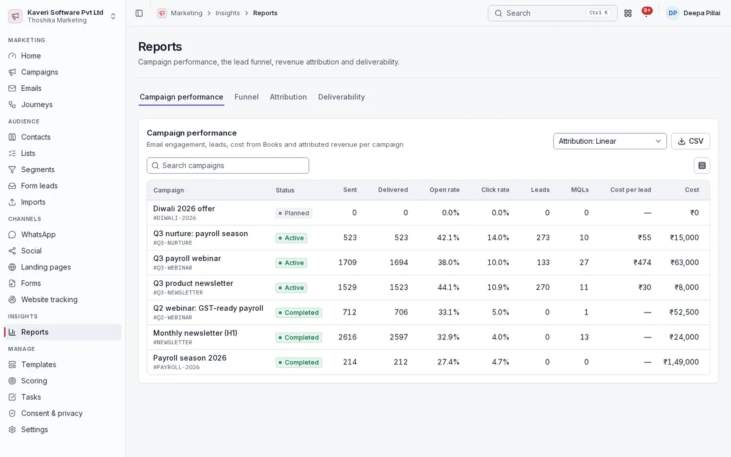Click the Open rate column header
The width and height of the screenshot is (731, 457).
click(445, 190)
